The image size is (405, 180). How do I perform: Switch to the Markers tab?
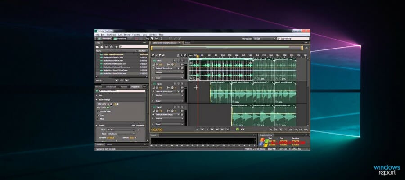tap(123, 86)
